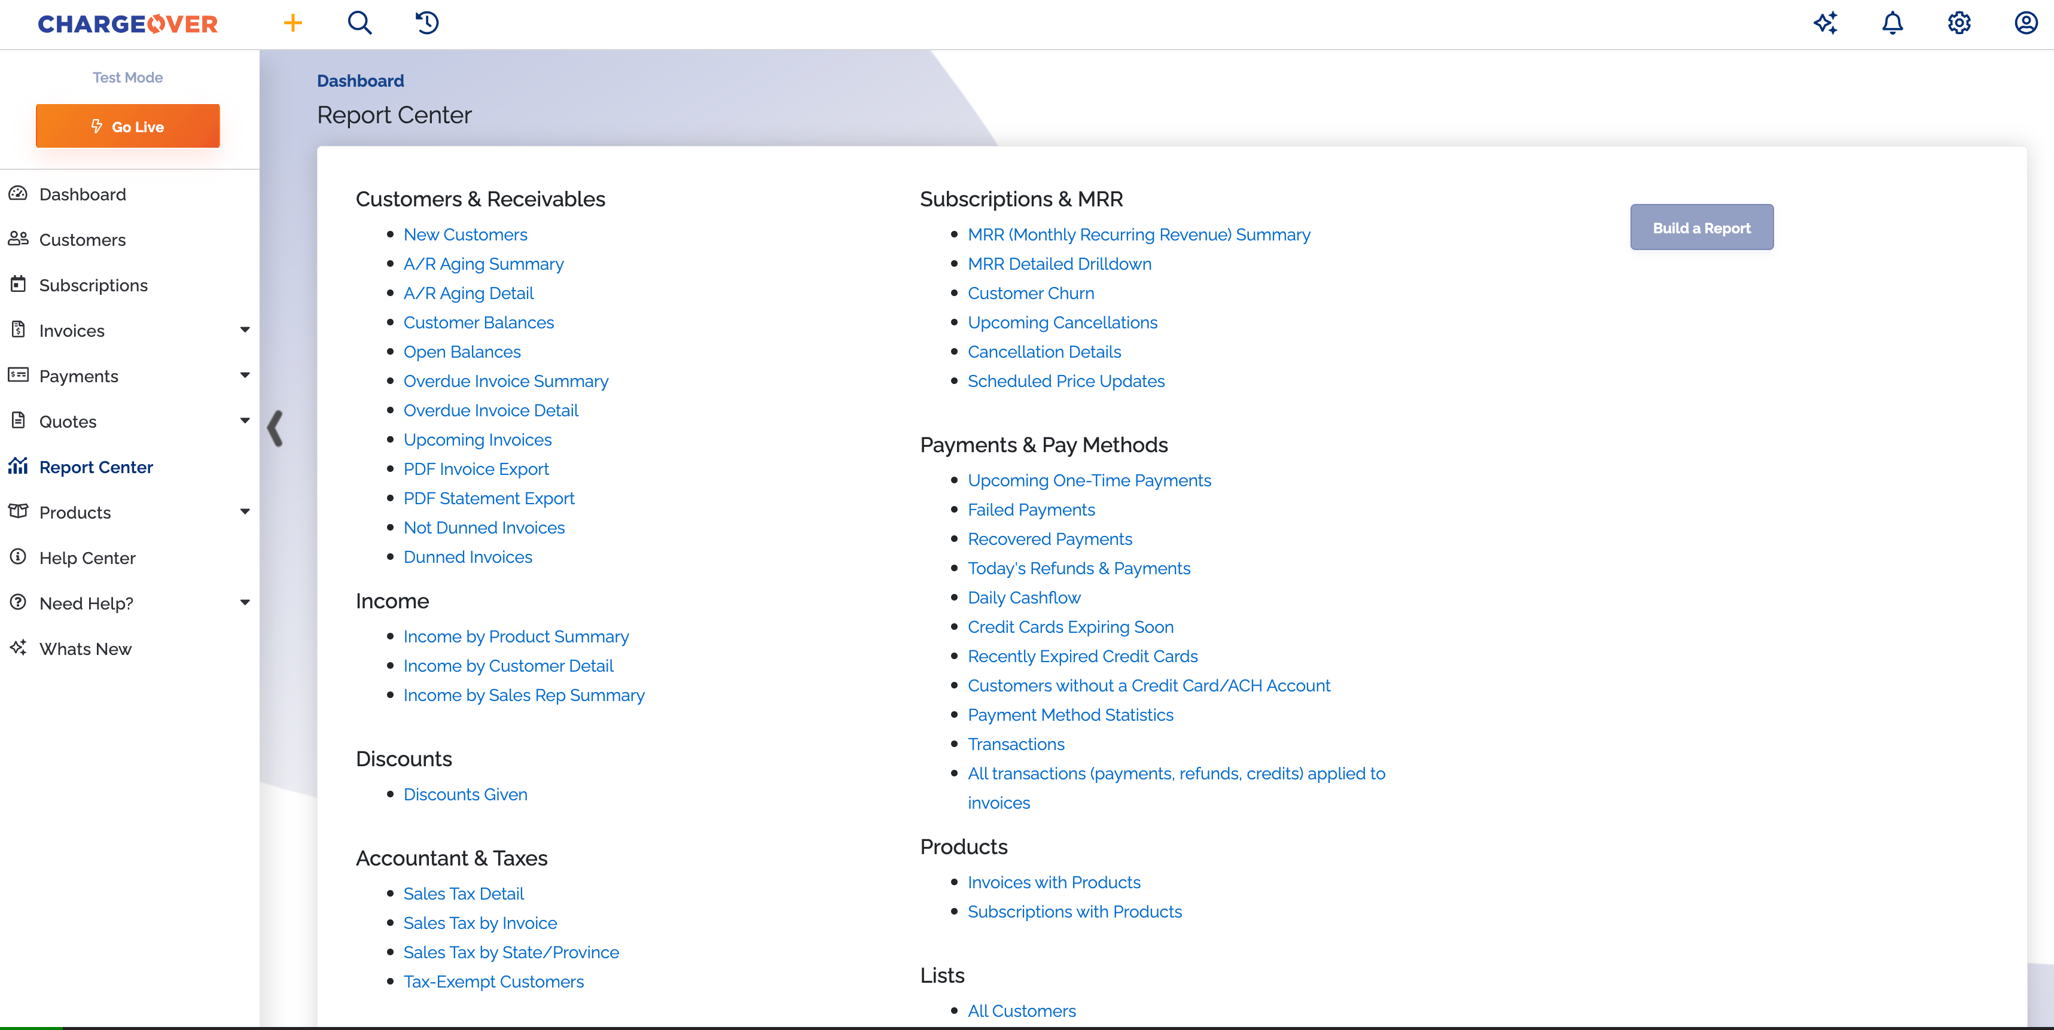This screenshot has height=1030, width=2054.
Task: Open the Tax-Exempt Customers report
Action: click(x=493, y=982)
